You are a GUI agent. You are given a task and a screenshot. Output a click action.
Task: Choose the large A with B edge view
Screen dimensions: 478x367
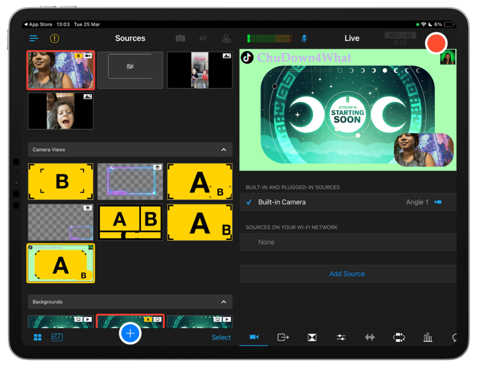click(200, 222)
